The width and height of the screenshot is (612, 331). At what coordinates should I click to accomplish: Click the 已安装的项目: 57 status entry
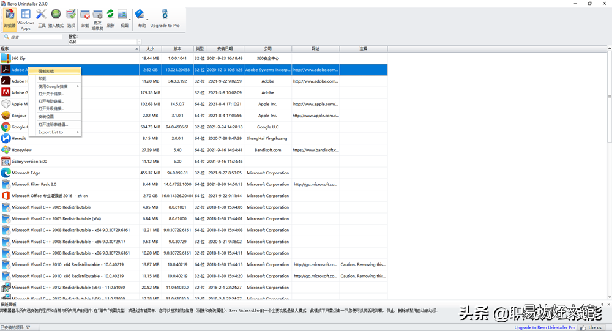pyautogui.click(x=16, y=327)
